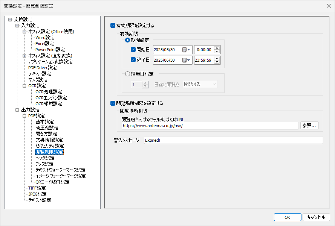Toggle the 開始日 checkbox
The width and height of the screenshot is (335, 226).
(x=133, y=50)
